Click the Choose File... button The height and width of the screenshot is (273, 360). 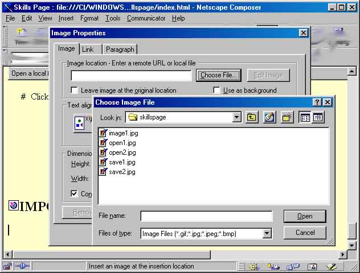[x=218, y=75]
